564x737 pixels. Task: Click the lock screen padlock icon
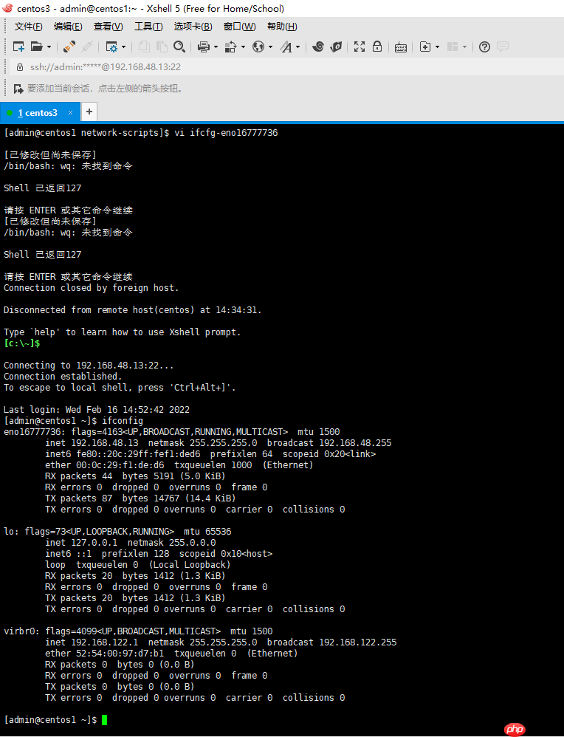tap(377, 47)
